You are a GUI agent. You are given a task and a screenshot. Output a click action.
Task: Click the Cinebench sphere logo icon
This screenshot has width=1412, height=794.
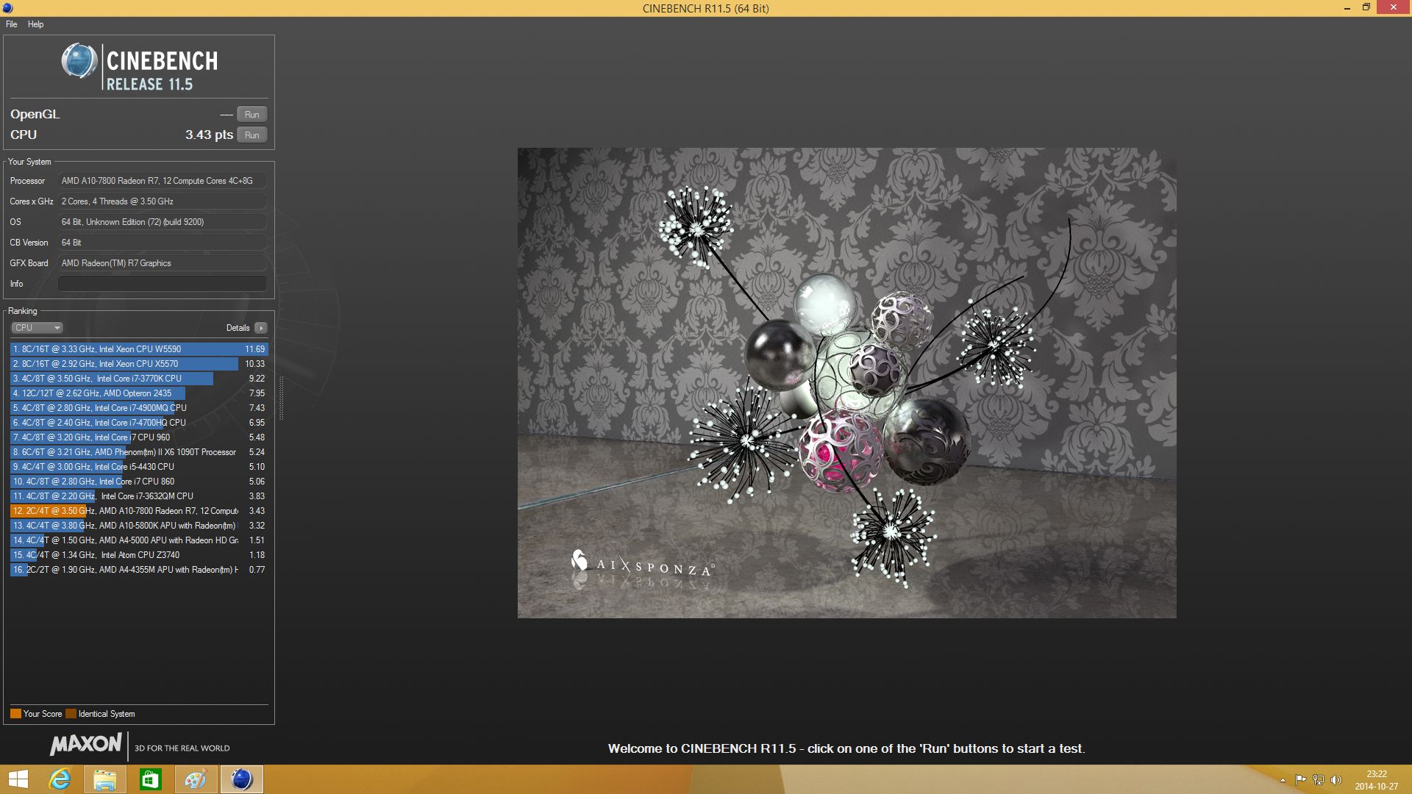(x=79, y=62)
